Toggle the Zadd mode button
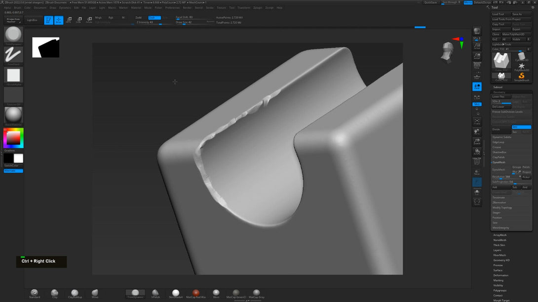 pyautogui.click(x=139, y=17)
